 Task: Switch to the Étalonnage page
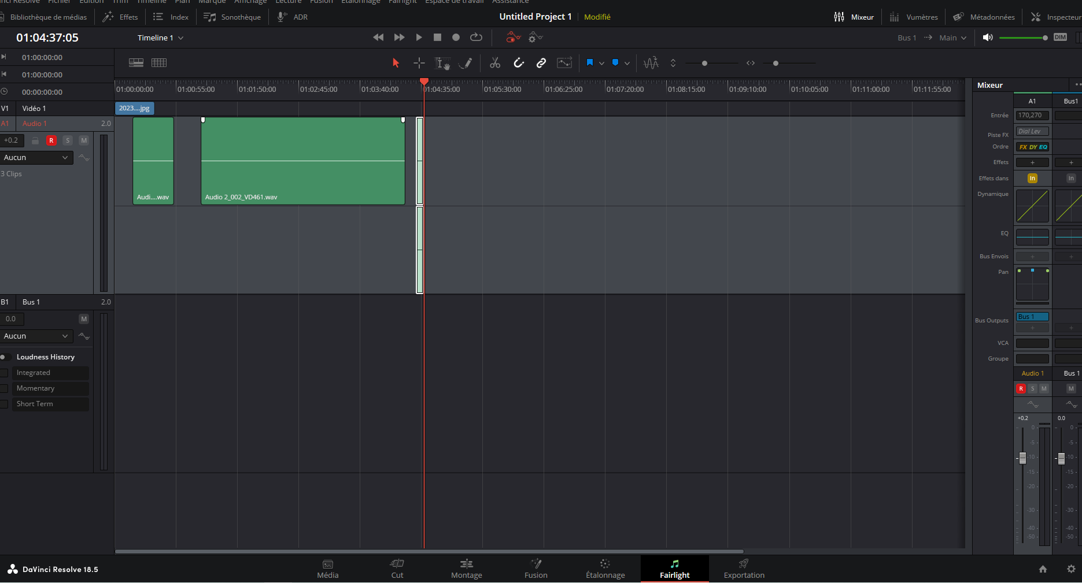(x=605, y=569)
